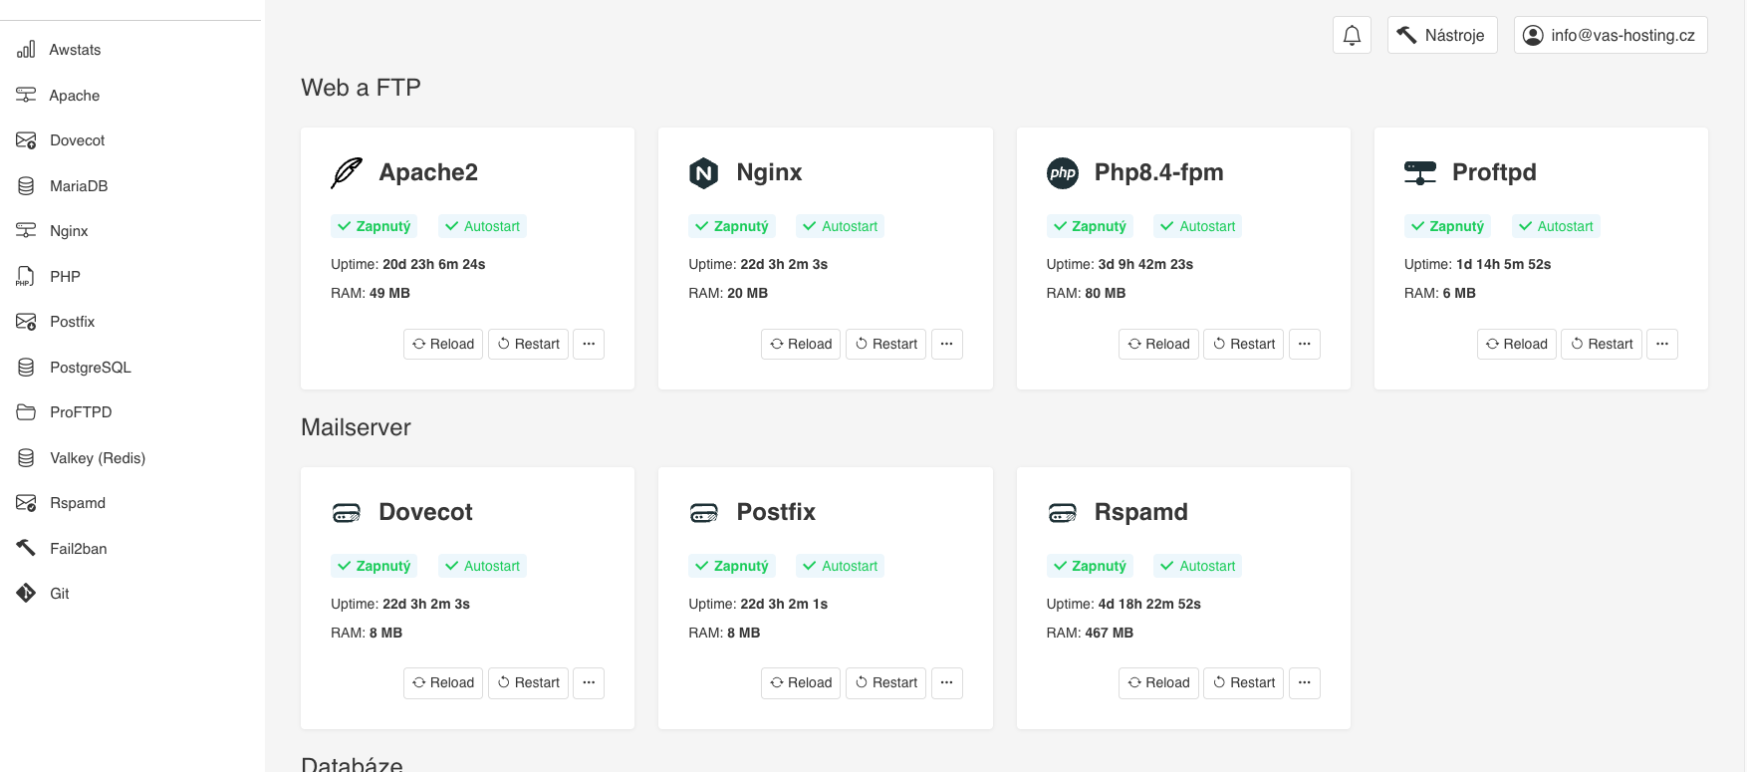Restart the Php8.4-fpm service
This screenshot has height=772, width=1747.
pos(1242,344)
